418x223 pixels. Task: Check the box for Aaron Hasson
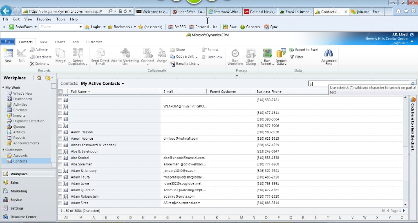pyautogui.click(x=60, y=132)
